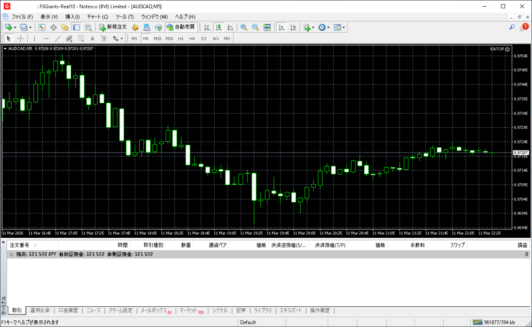Select the Crosshair cursor tool
The image size is (532, 327).
click(20, 38)
